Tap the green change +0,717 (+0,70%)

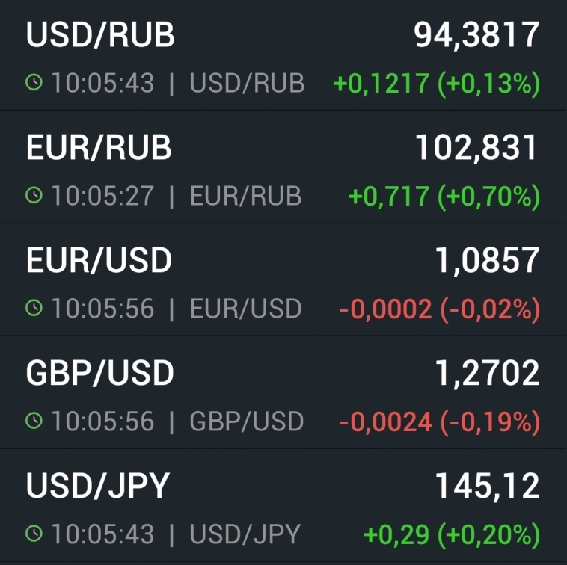point(444,197)
